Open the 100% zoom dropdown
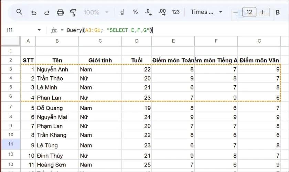The width and height of the screenshot is (289, 172). (x=96, y=12)
